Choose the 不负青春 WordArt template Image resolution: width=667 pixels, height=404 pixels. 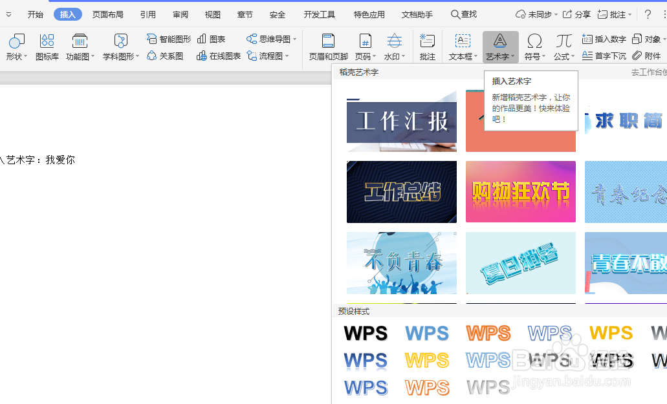pos(402,263)
